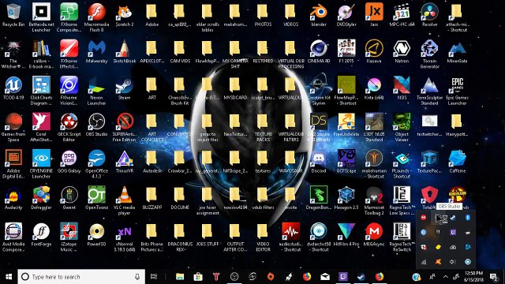Open the Action Center notifications icon
505x284 pixels.
pyautogui.click(x=494, y=277)
